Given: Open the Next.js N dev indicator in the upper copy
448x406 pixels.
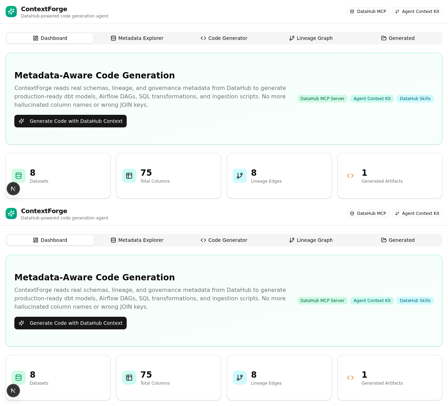Looking at the screenshot, I should click(x=13, y=189).
